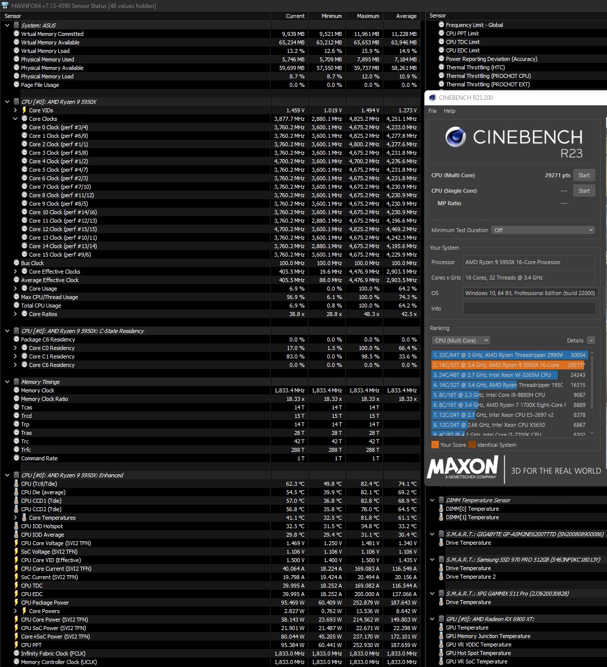Select the Drive Temperature 2 row

pyautogui.click(x=516, y=577)
